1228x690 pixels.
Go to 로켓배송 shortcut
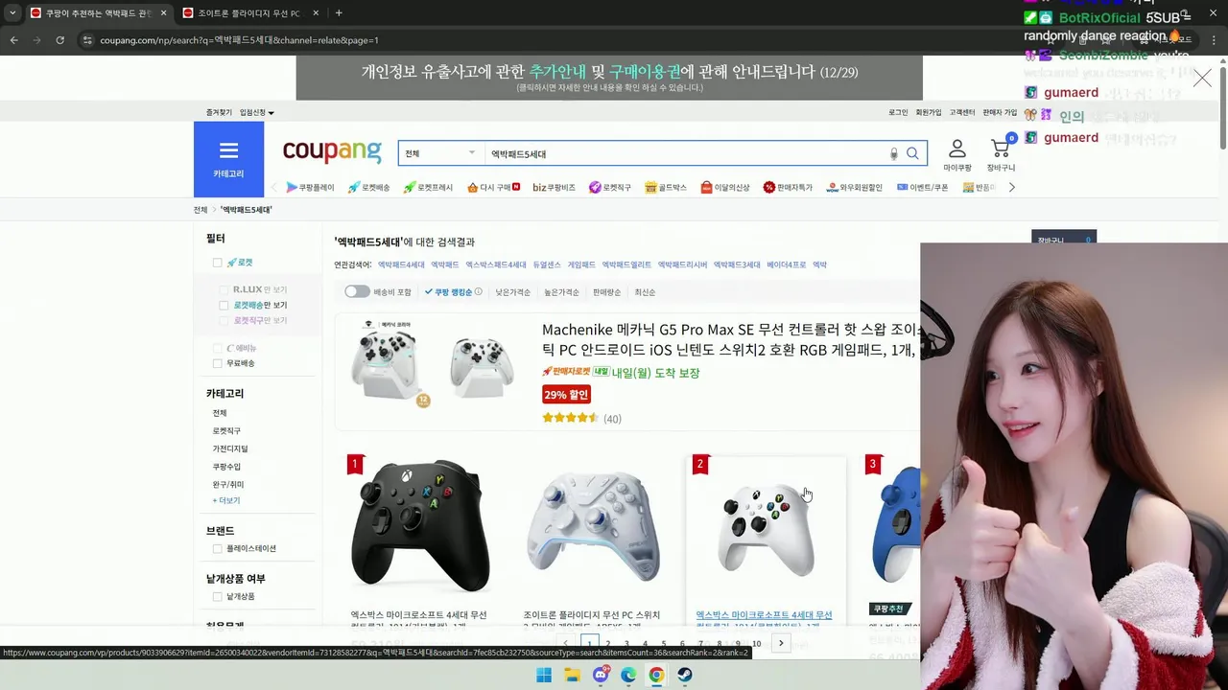(x=369, y=188)
